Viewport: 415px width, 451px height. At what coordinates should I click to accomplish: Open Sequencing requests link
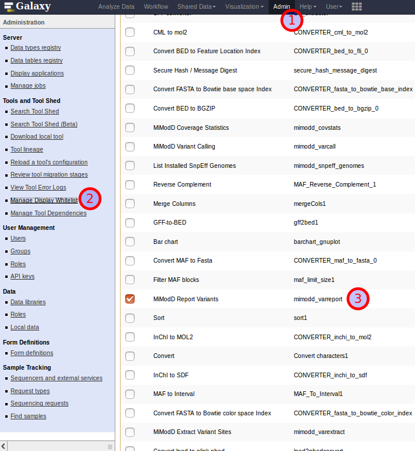click(x=39, y=403)
